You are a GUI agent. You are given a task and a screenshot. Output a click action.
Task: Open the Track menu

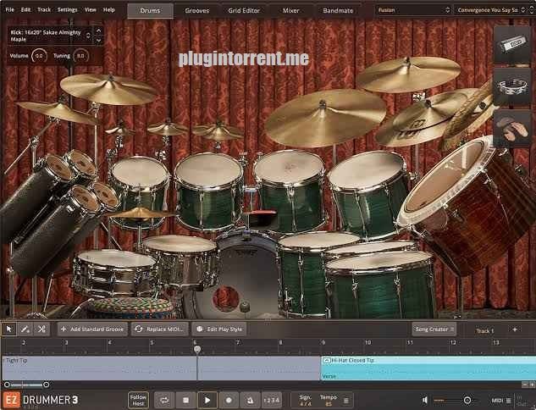tap(44, 9)
